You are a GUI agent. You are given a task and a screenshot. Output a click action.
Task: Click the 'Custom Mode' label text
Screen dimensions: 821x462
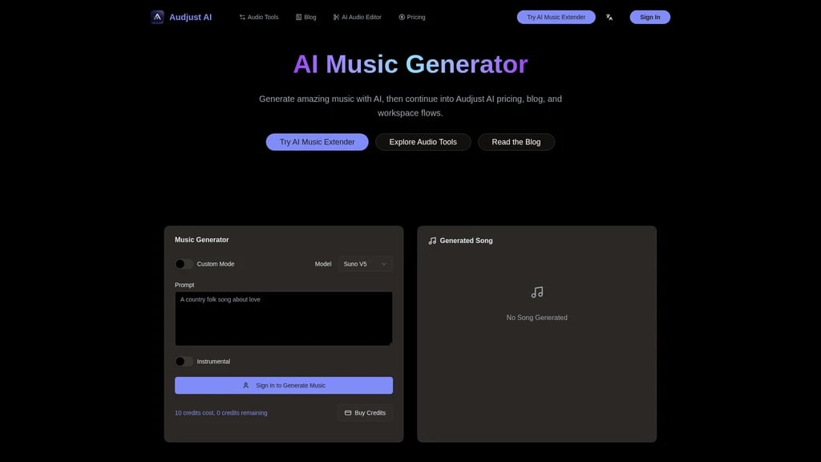tap(216, 264)
